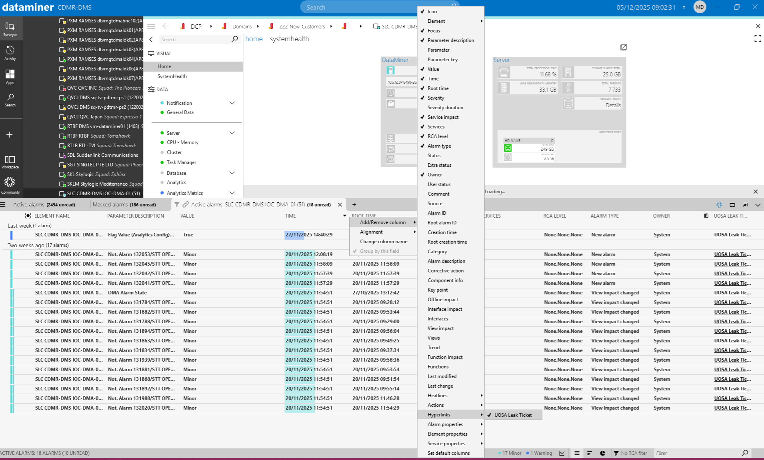Add a new alarm tab
The image size is (764, 460).
[354, 204]
